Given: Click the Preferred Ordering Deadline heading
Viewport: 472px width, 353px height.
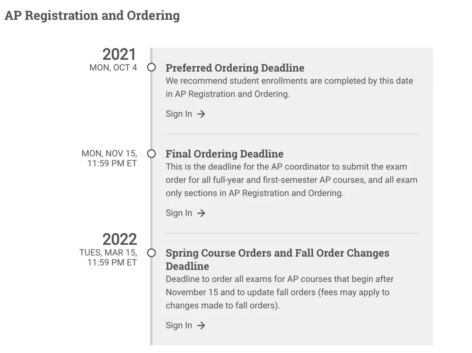Looking at the screenshot, I should [235, 68].
